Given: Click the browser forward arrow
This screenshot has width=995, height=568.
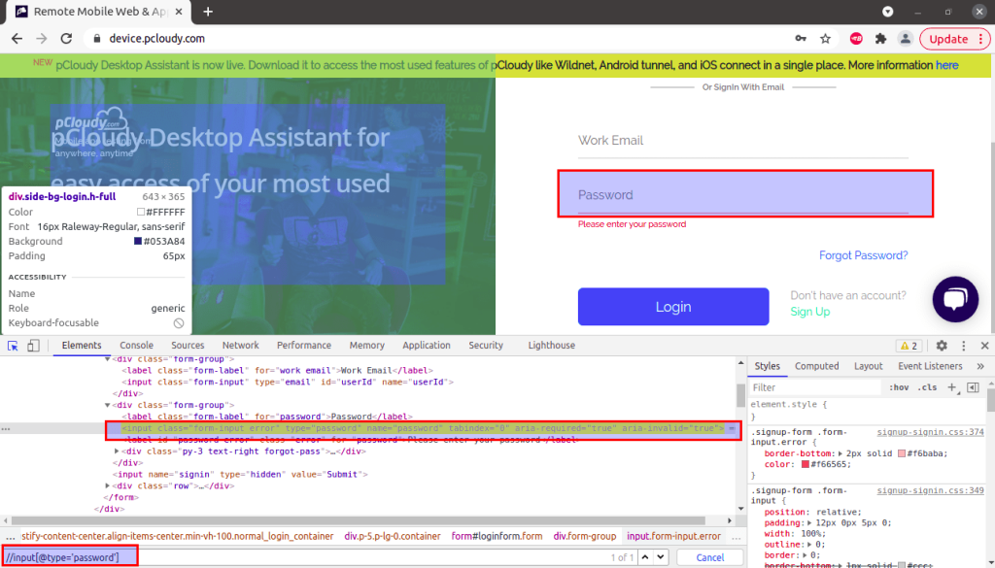Looking at the screenshot, I should pyautogui.click(x=42, y=39).
